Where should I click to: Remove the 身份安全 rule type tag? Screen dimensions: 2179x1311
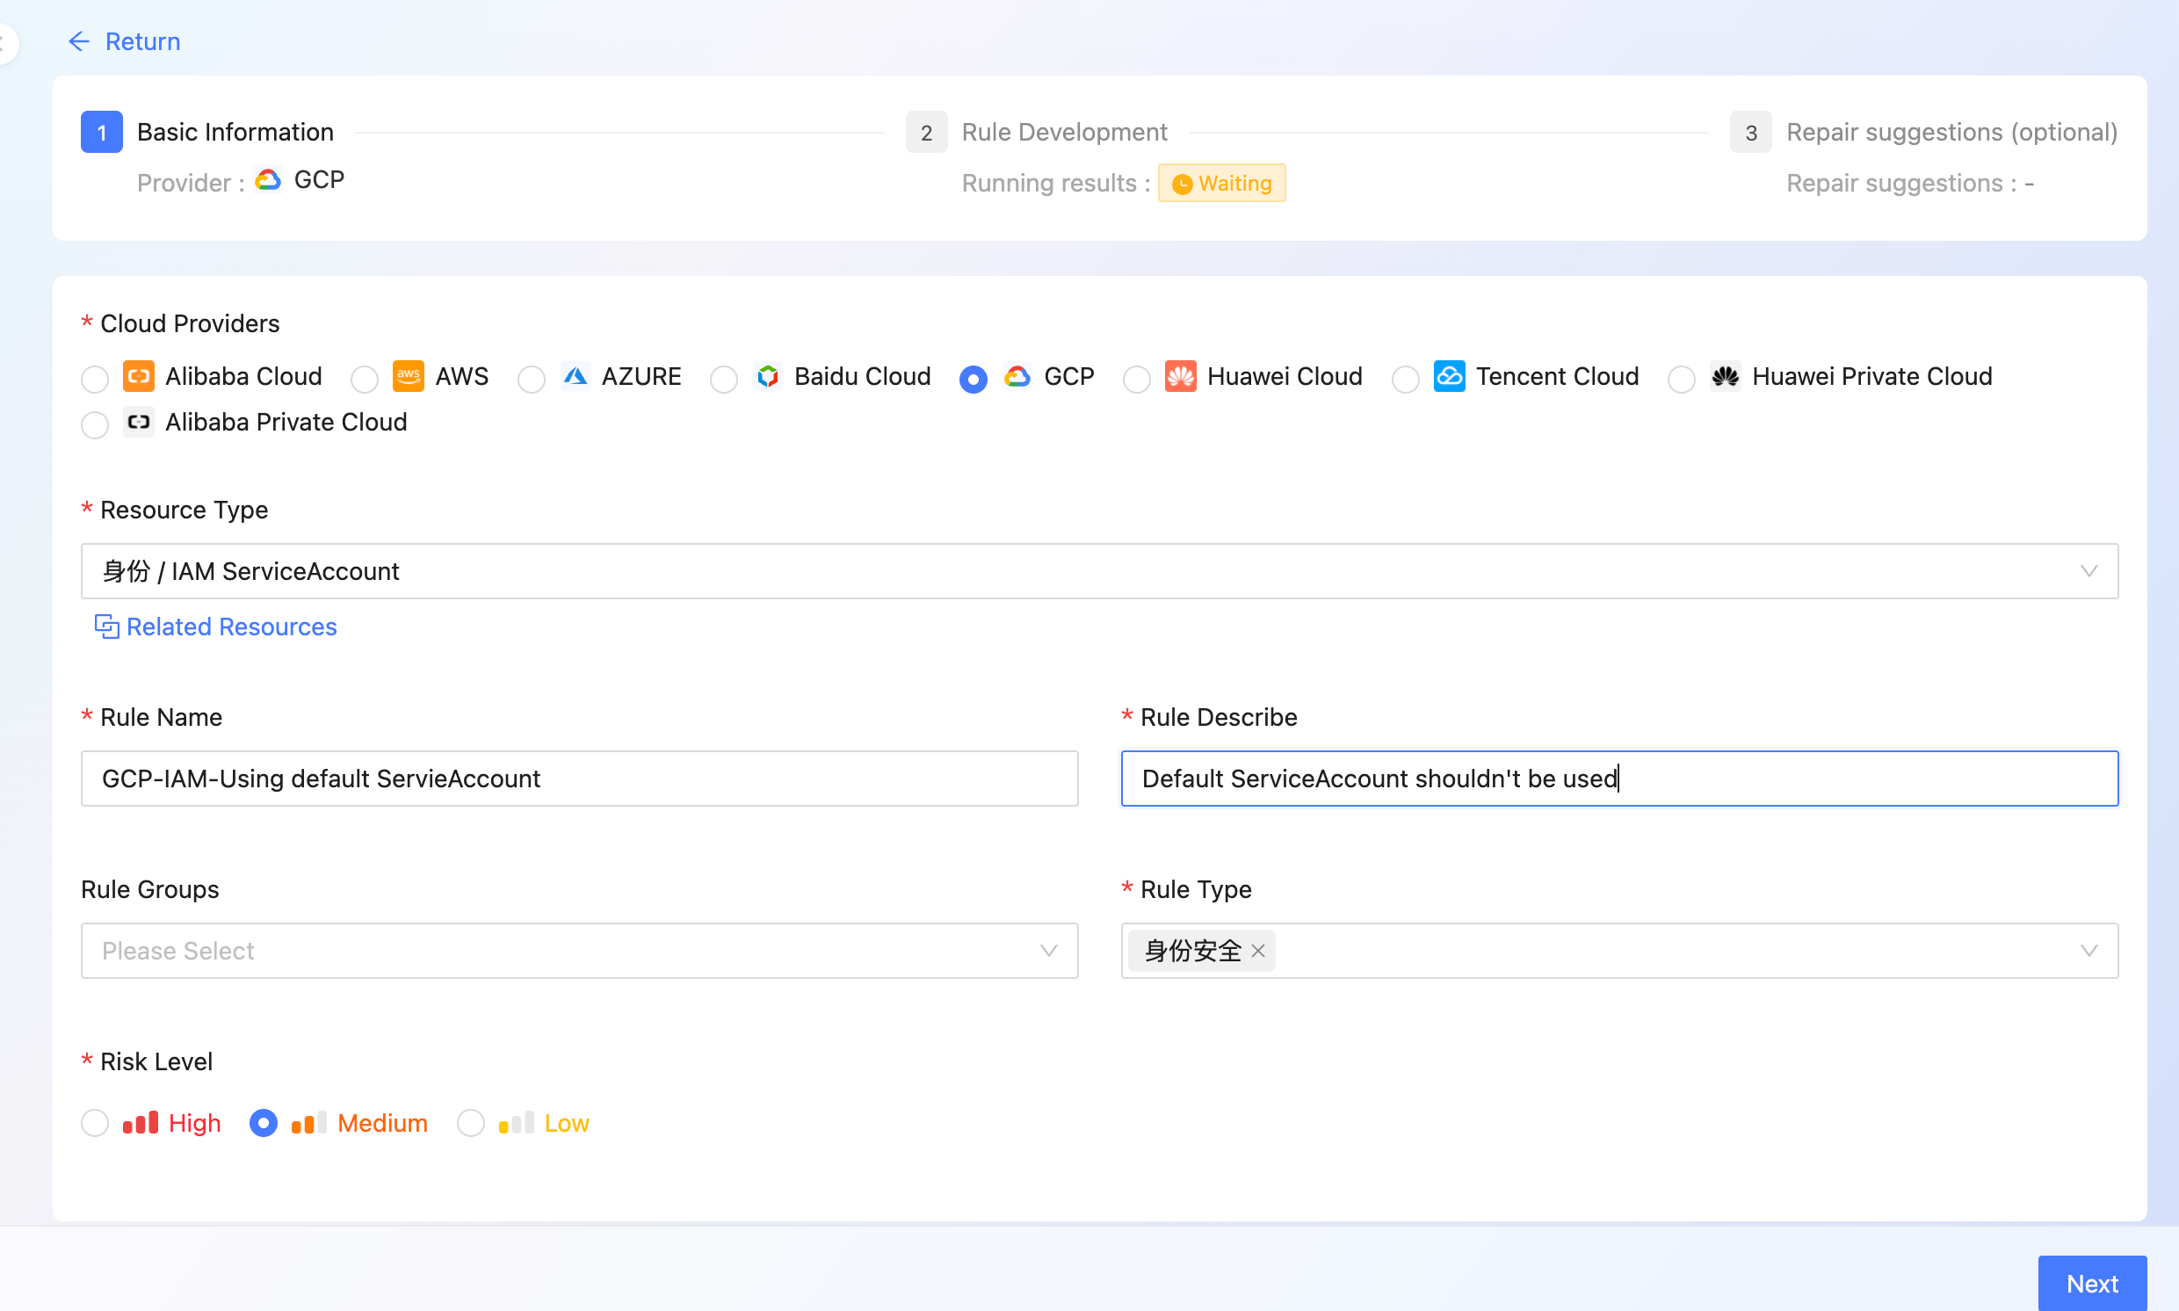coord(1258,951)
